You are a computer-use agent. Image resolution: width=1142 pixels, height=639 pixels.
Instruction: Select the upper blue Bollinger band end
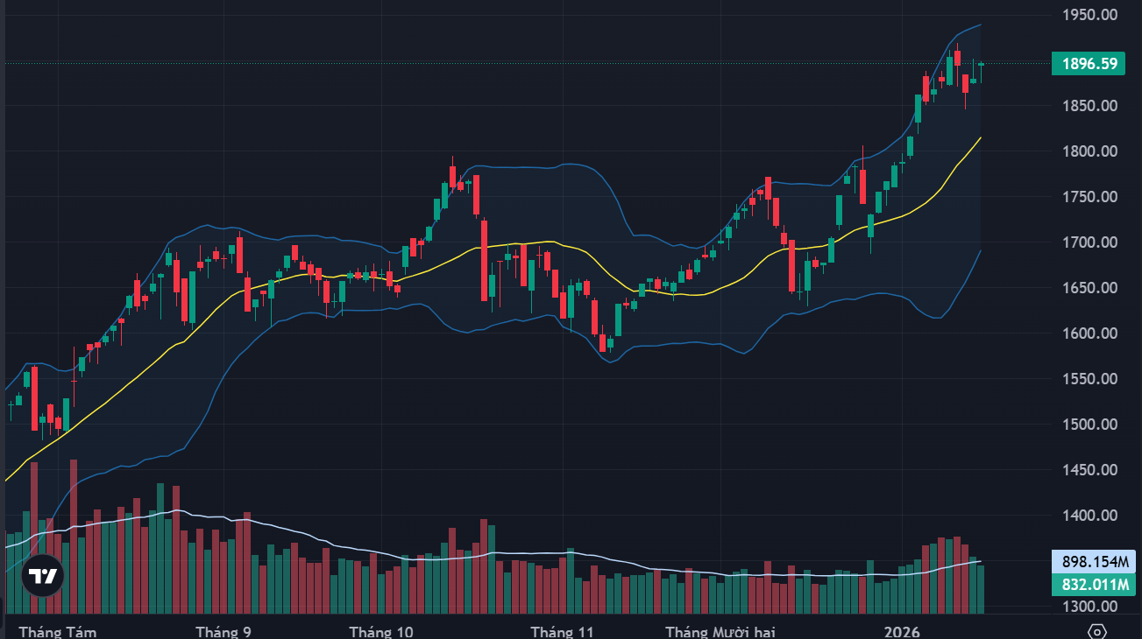tap(979, 25)
